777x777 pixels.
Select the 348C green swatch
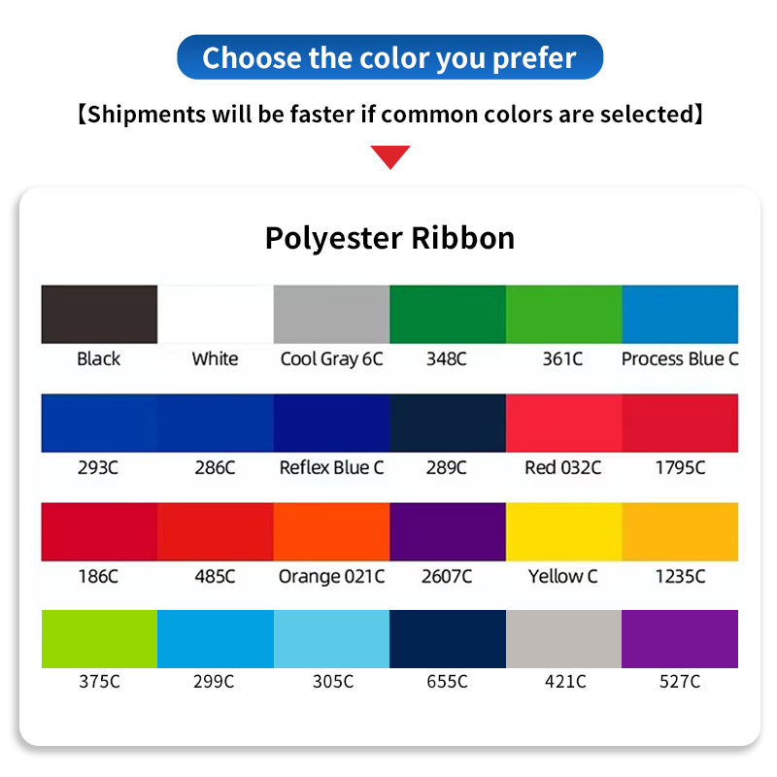pos(448,314)
